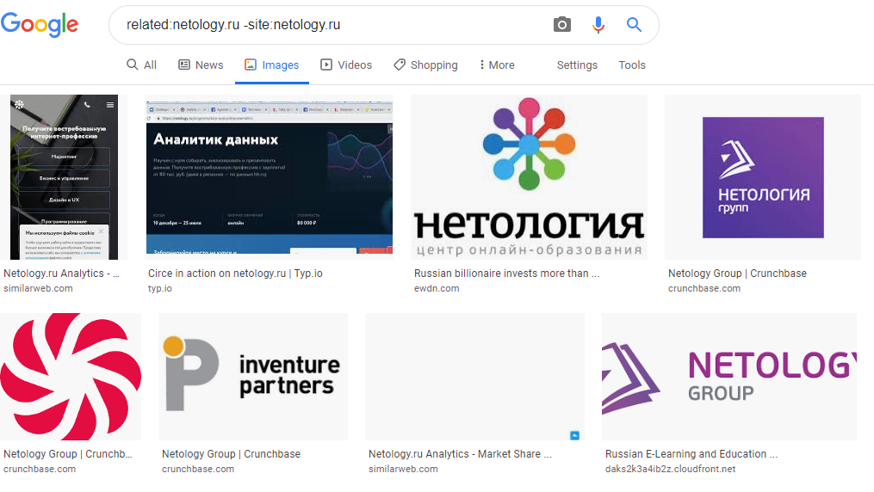Switch to the Shopping tab

click(x=425, y=65)
